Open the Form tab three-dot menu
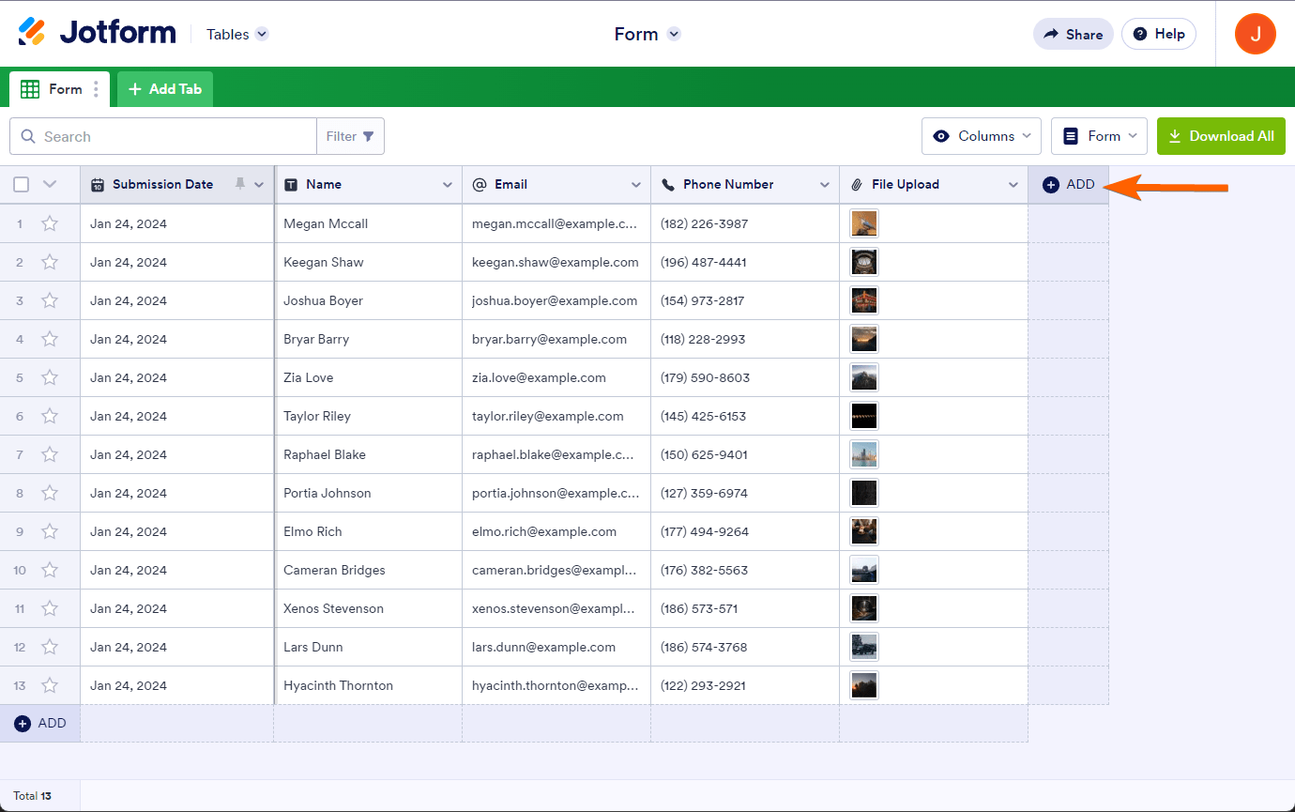This screenshot has width=1295, height=812. click(x=96, y=89)
